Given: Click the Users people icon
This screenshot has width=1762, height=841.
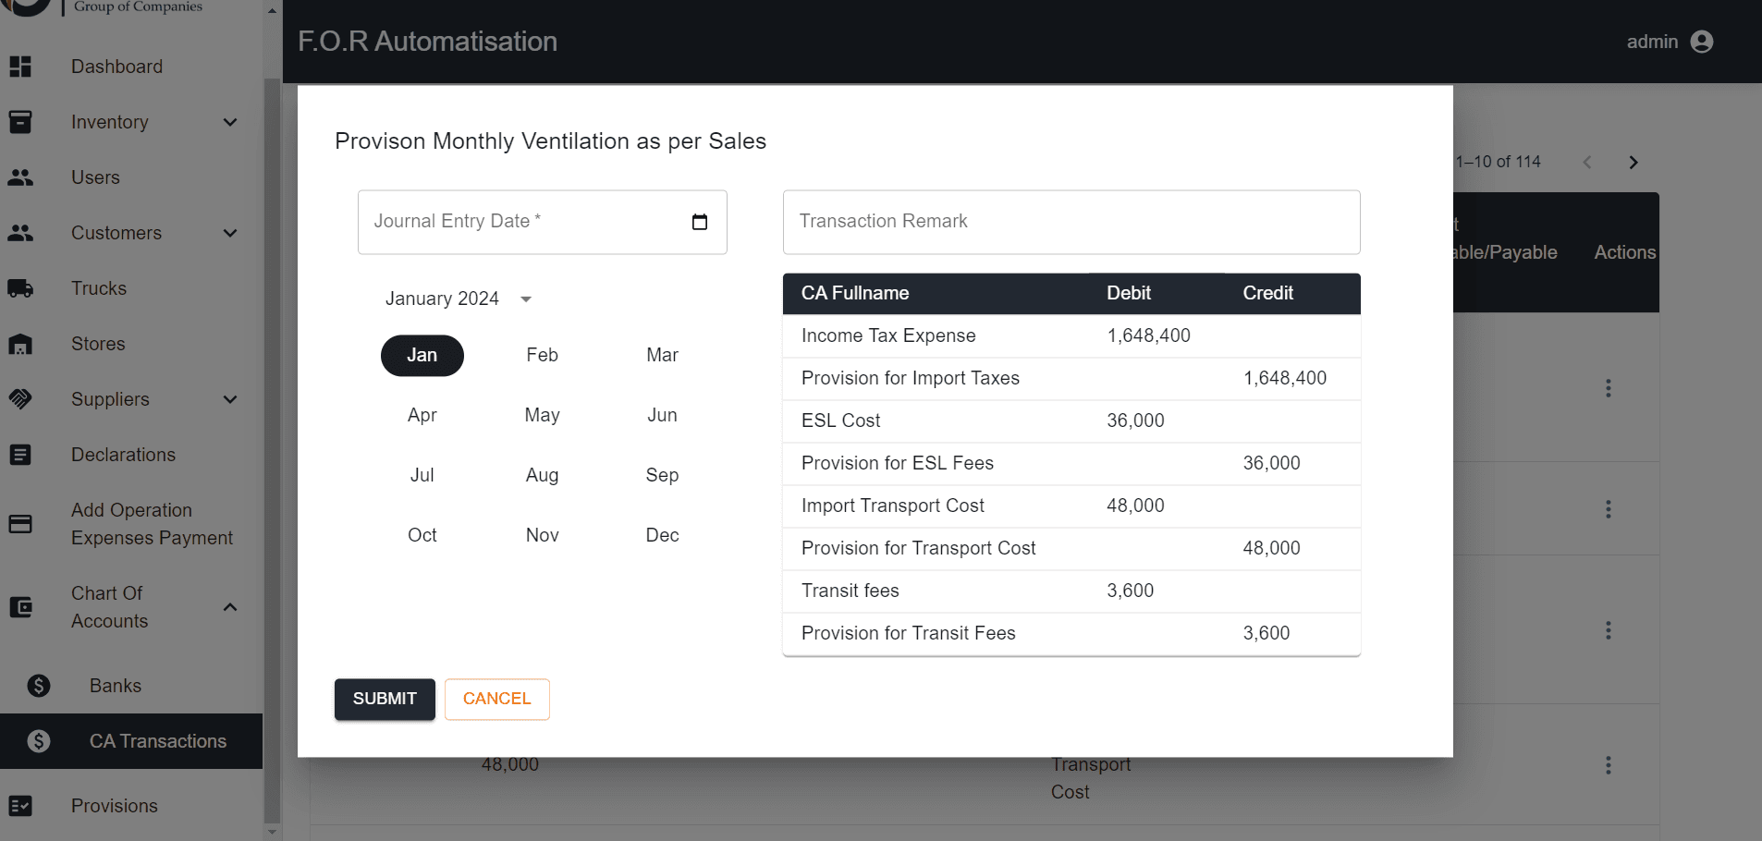Looking at the screenshot, I should click(20, 177).
